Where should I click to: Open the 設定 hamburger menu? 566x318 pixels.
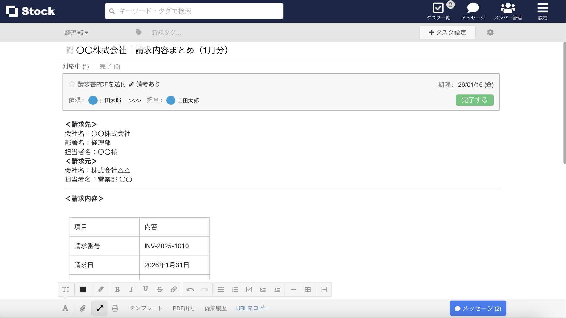pos(542,11)
